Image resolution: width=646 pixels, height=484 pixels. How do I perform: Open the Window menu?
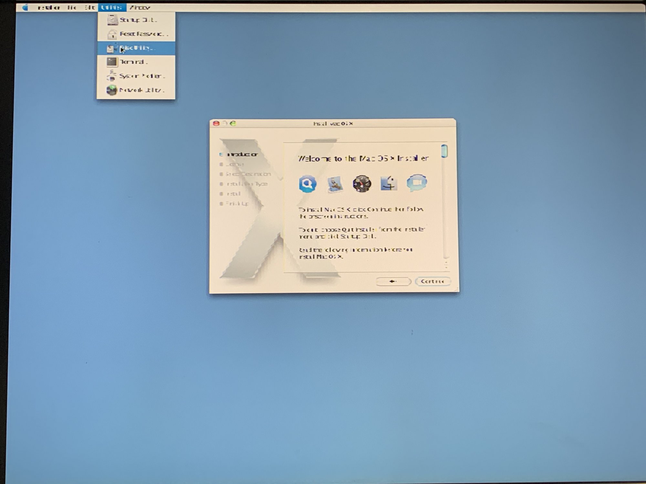[x=140, y=7]
